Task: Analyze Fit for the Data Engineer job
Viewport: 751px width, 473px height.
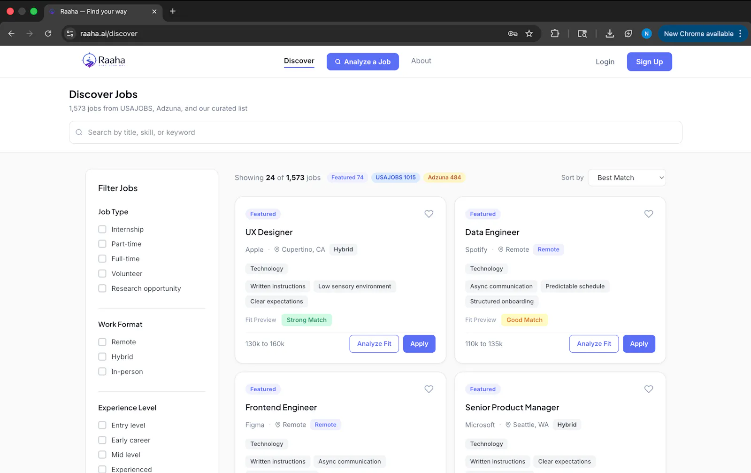Action: coord(594,344)
